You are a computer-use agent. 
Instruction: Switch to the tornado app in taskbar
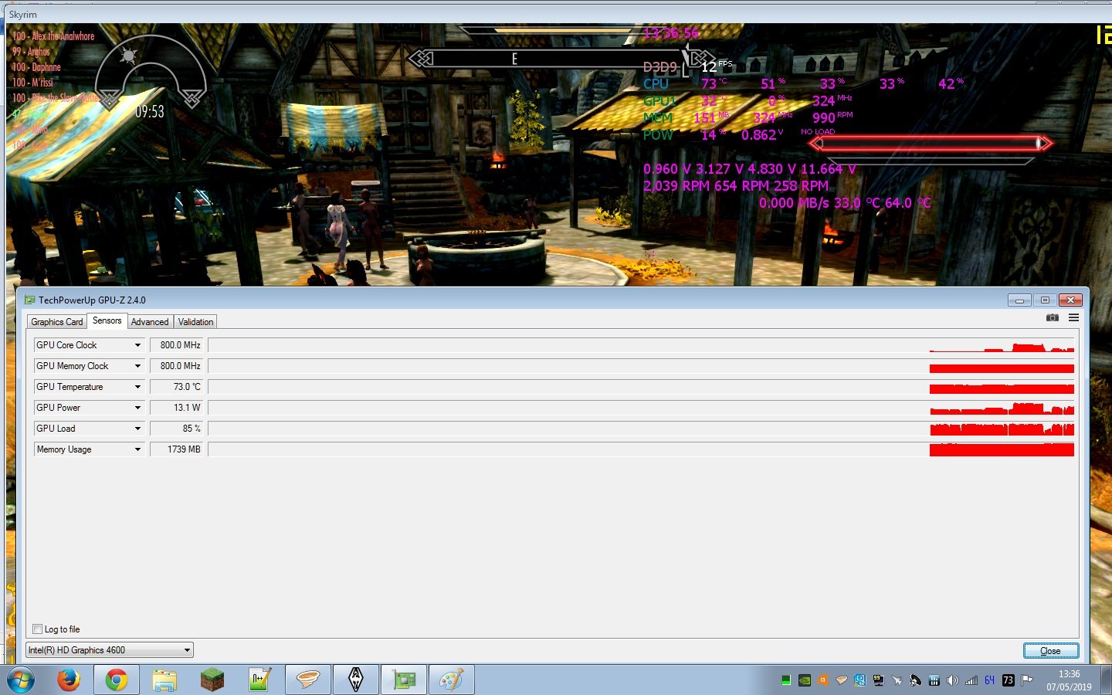click(308, 680)
